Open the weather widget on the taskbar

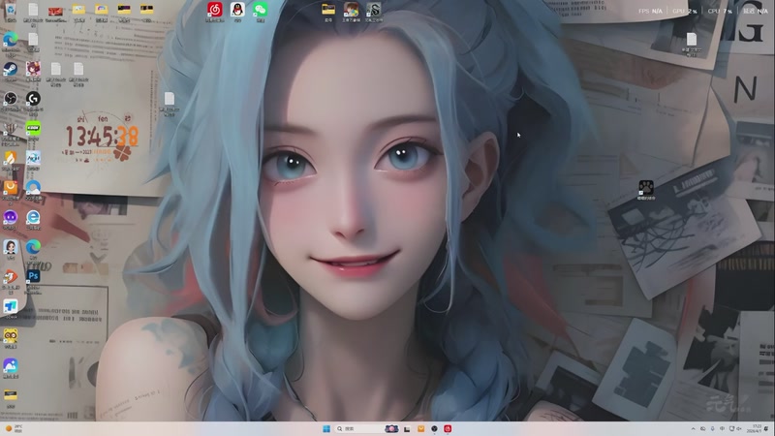point(14,429)
